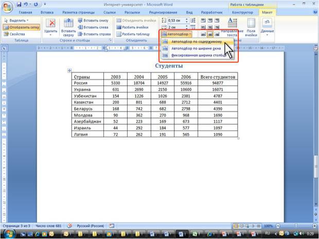The width and height of the screenshot is (319, 239).
Task: Click the cell containing Узбекистан
Action: tap(87, 96)
